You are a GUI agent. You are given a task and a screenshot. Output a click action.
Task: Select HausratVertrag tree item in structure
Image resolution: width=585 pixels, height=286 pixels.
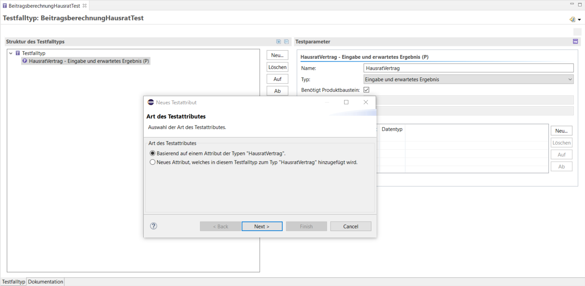coord(89,61)
